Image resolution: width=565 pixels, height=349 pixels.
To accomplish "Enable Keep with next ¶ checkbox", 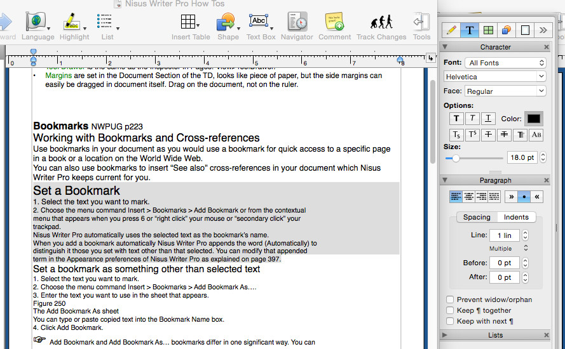I will coord(450,321).
